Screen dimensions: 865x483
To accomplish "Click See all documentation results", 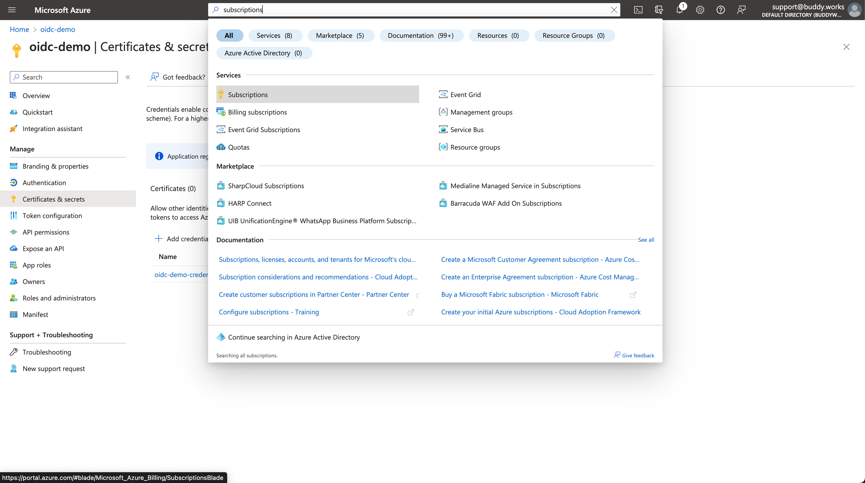I will 646,240.
